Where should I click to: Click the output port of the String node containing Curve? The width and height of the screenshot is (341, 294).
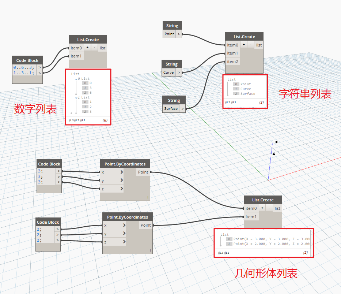coord(179,72)
